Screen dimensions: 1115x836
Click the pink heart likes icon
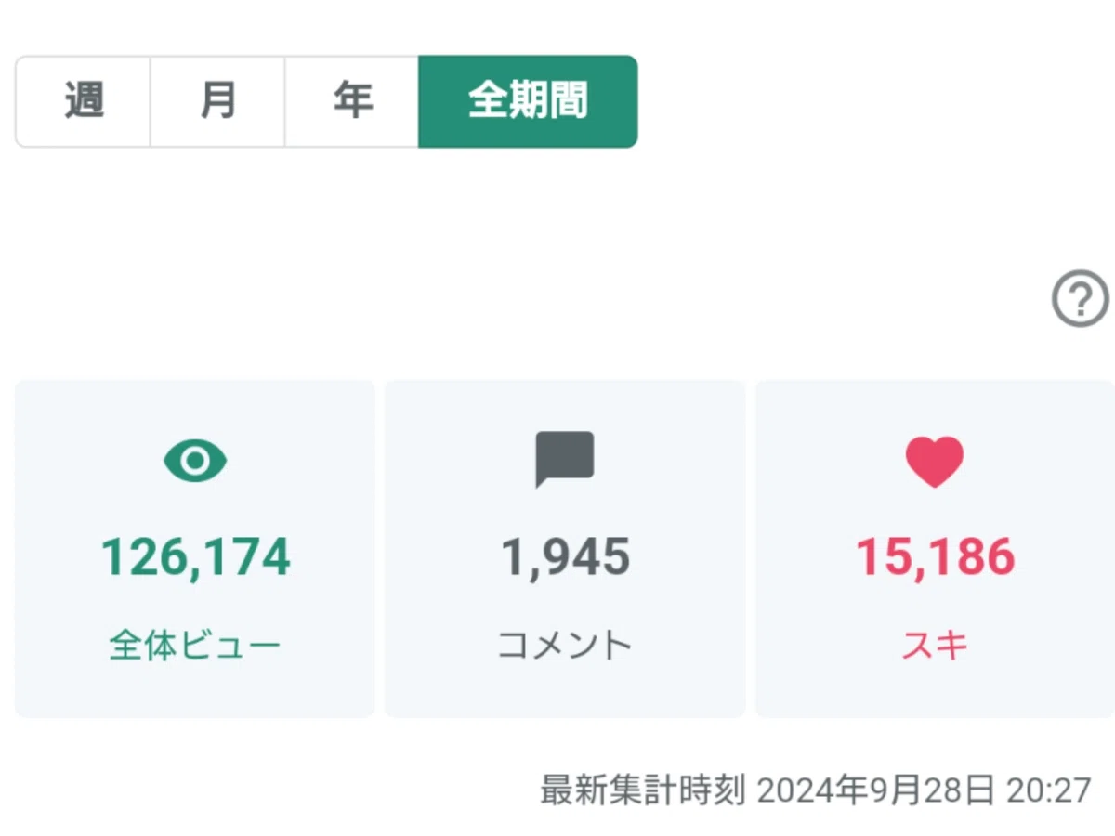pyautogui.click(x=935, y=461)
